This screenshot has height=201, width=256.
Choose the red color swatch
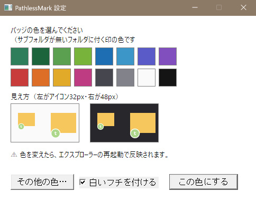(x=20, y=78)
